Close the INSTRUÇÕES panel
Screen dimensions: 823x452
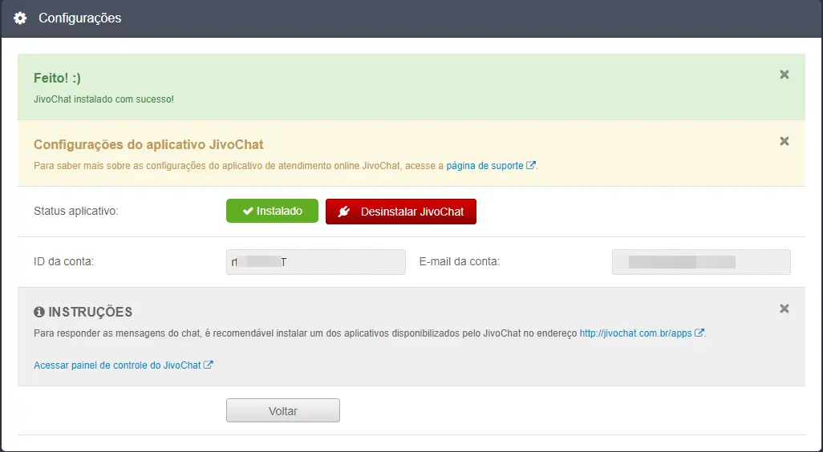click(x=784, y=309)
